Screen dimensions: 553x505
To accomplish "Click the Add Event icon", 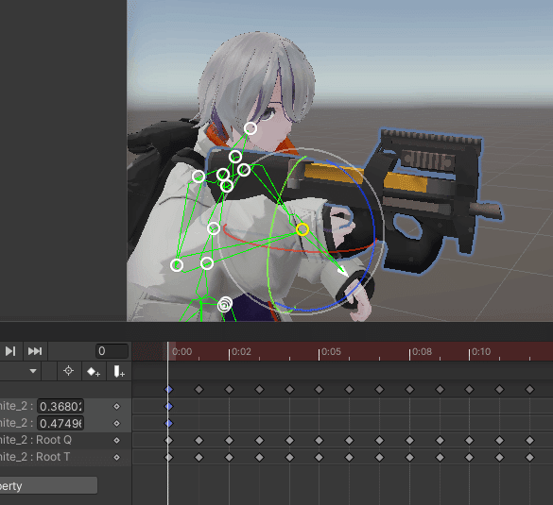I will 119,371.
